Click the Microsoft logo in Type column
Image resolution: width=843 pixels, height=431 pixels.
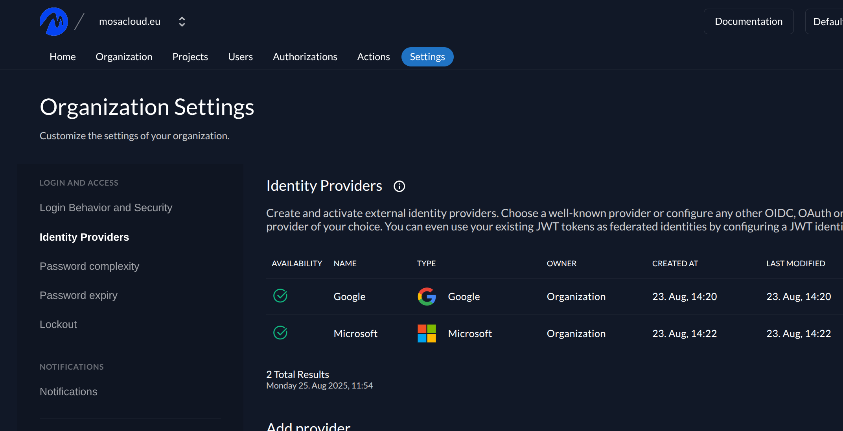(x=427, y=333)
